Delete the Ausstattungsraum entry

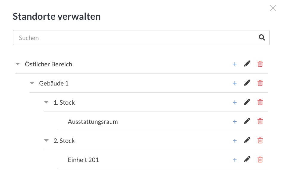pyautogui.click(x=260, y=121)
